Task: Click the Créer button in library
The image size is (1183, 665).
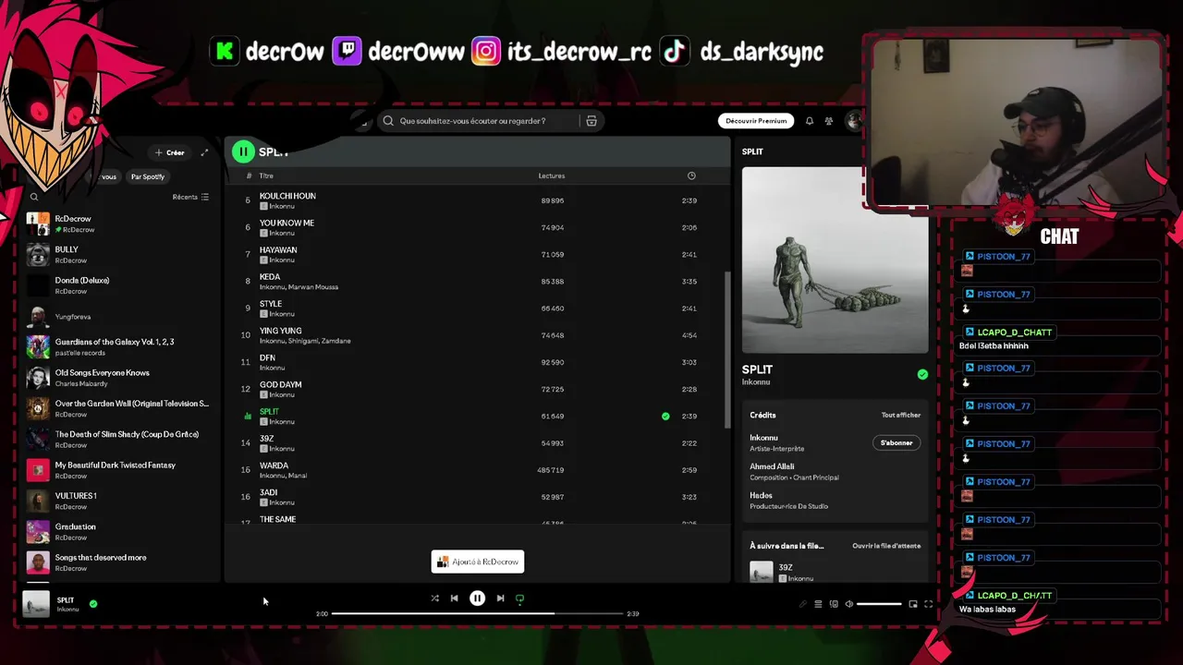Action: click(x=170, y=152)
